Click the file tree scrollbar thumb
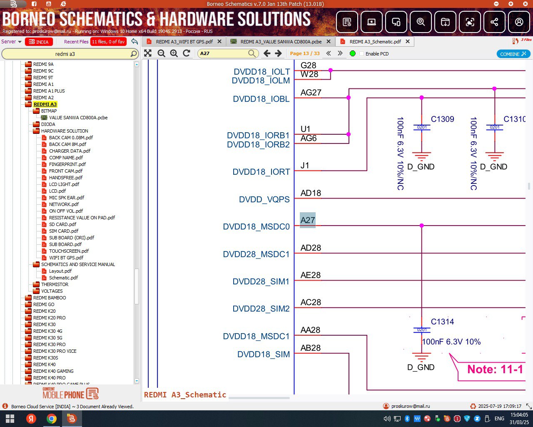The height and width of the screenshot is (427, 533). (x=137, y=286)
